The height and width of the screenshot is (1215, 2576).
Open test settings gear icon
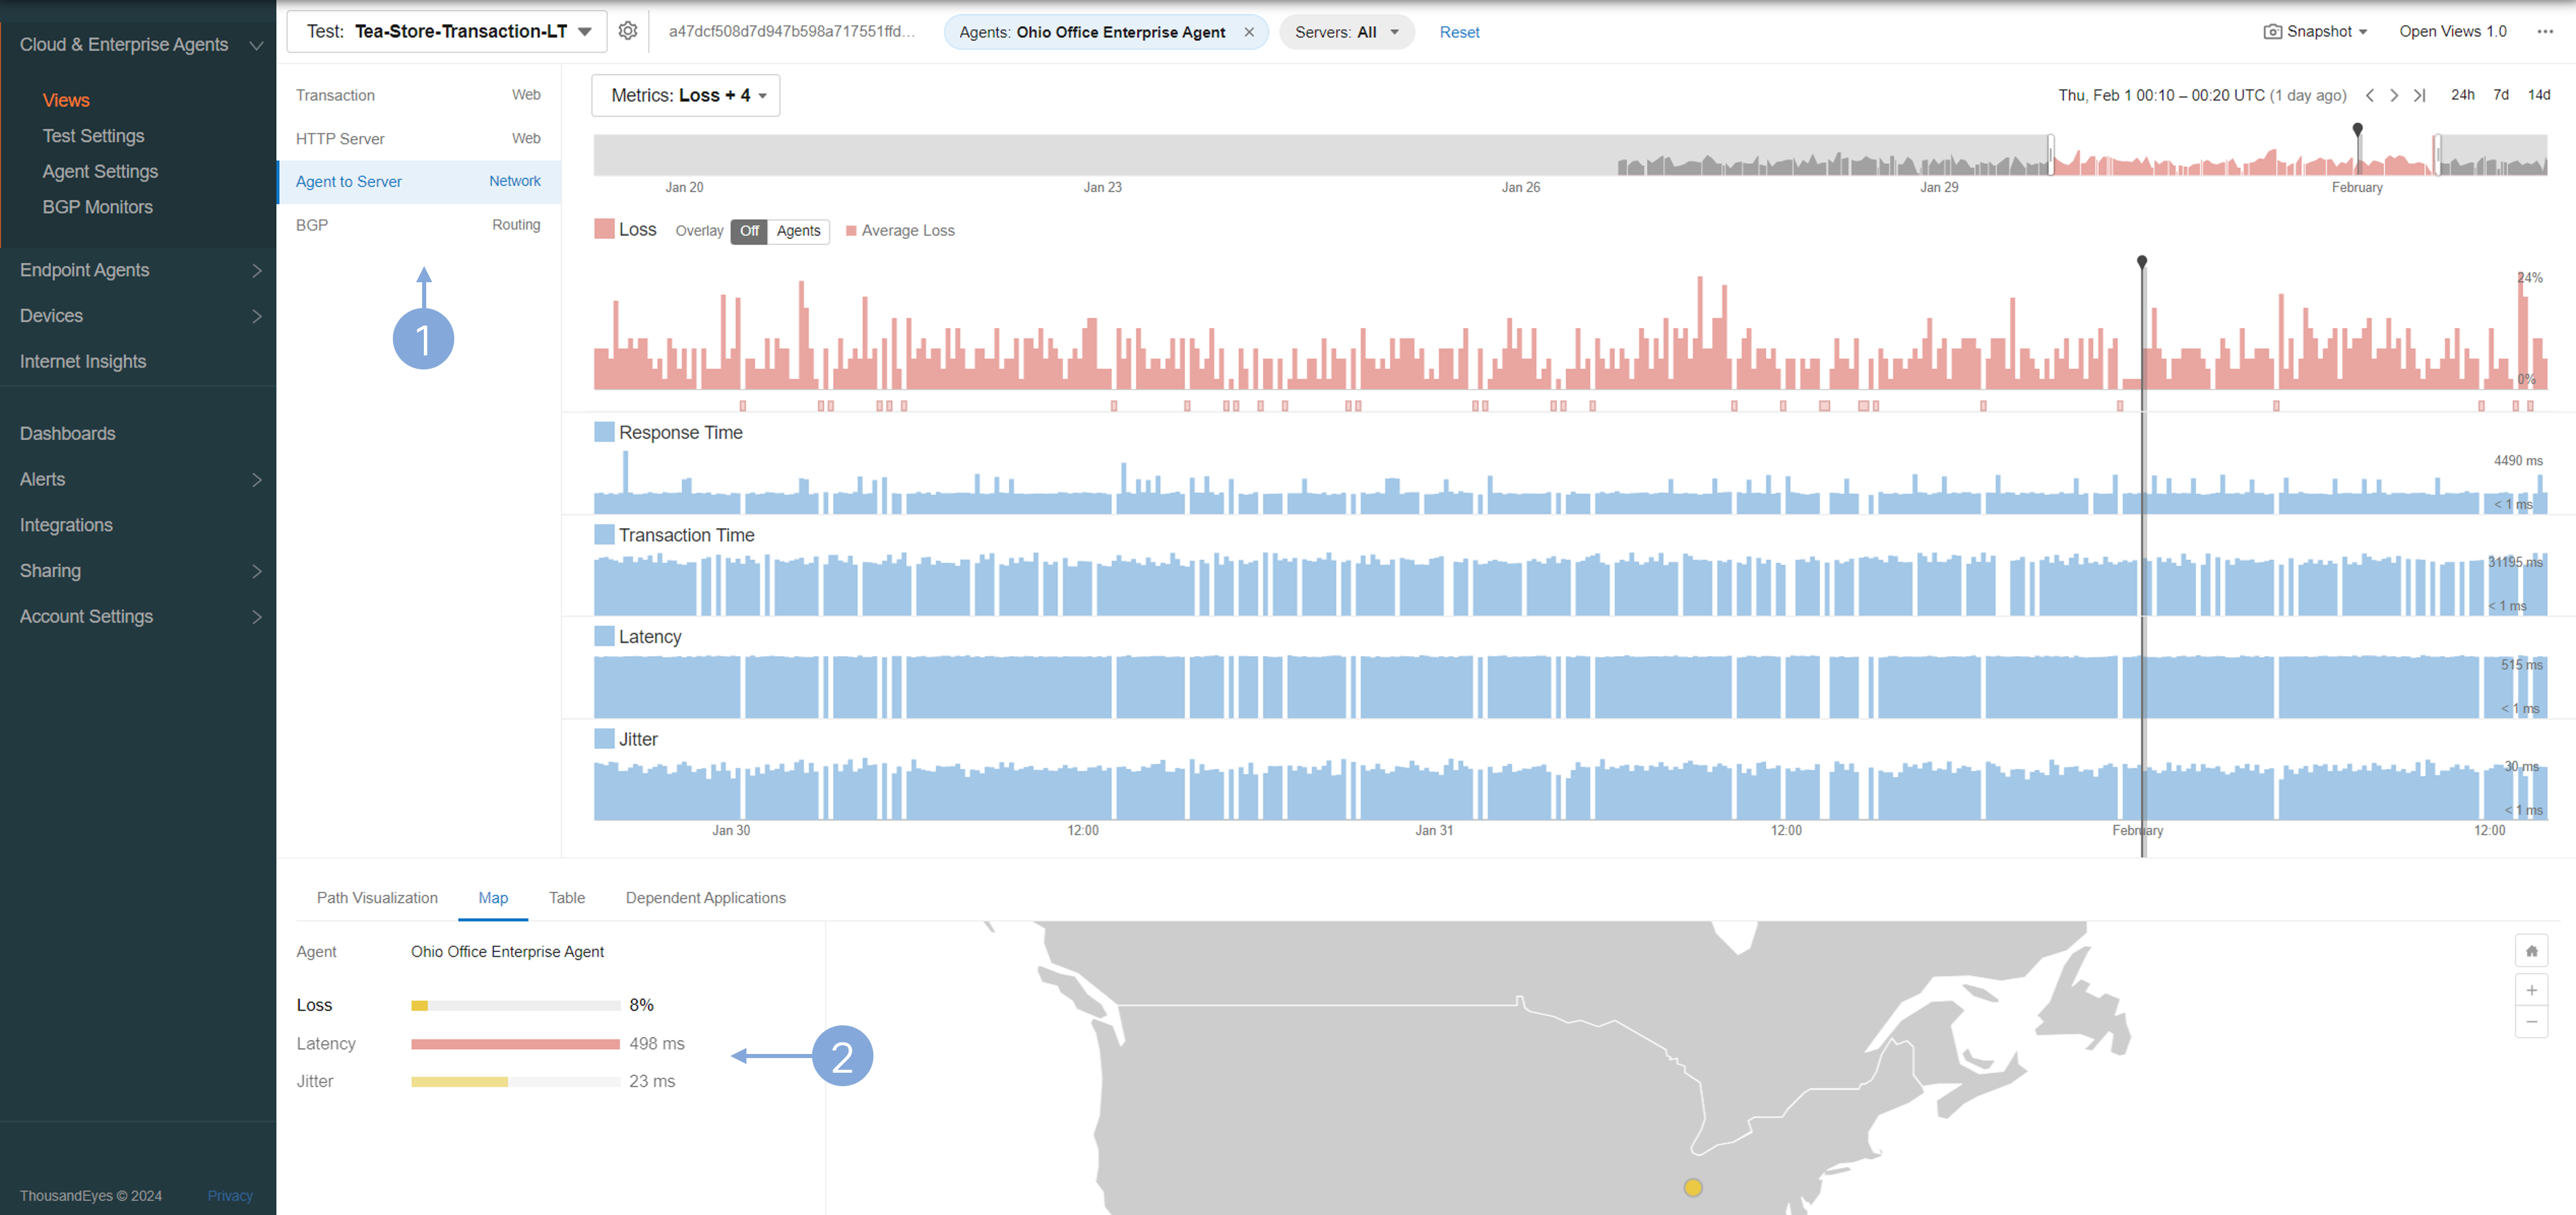[x=627, y=31]
